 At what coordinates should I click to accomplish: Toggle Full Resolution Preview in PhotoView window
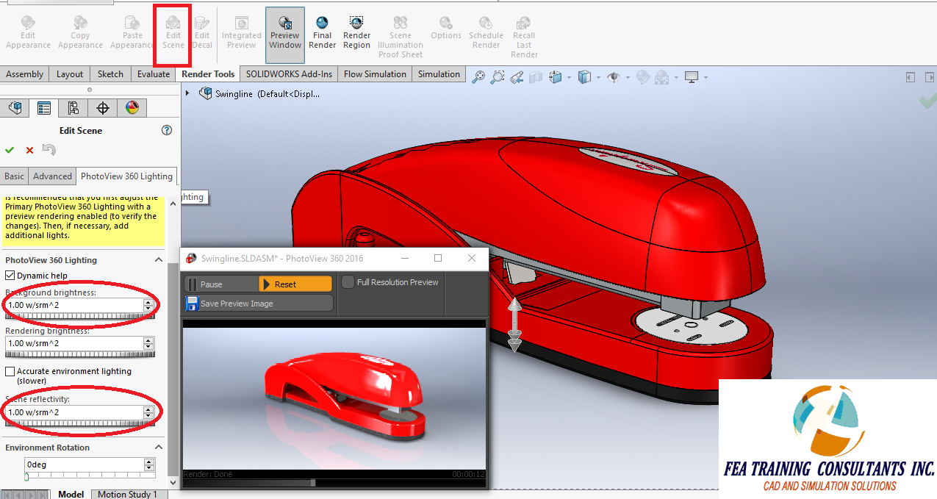pyautogui.click(x=347, y=282)
